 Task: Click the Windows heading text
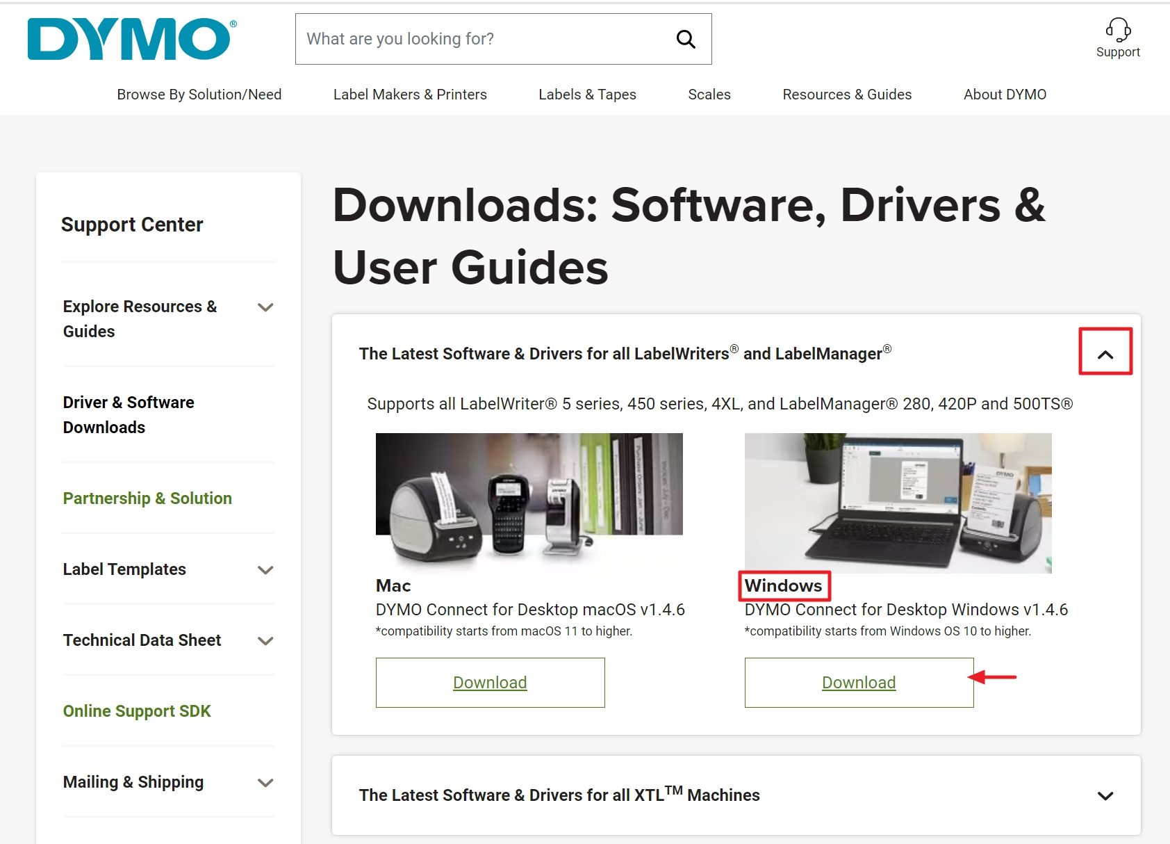pos(784,586)
